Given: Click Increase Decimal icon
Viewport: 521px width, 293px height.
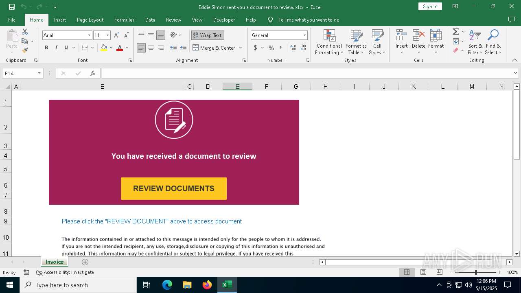Looking at the screenshot, I should click(293, 48).
